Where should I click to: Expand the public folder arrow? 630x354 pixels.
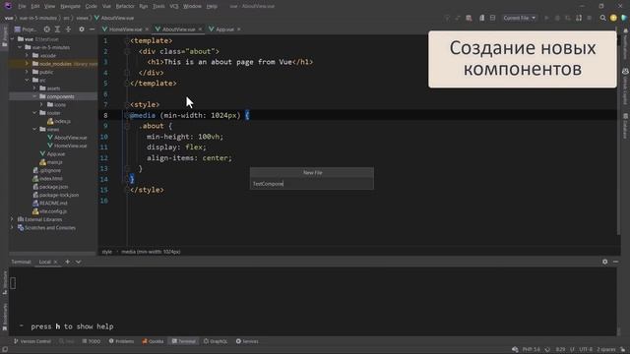[x=27, y=72]
